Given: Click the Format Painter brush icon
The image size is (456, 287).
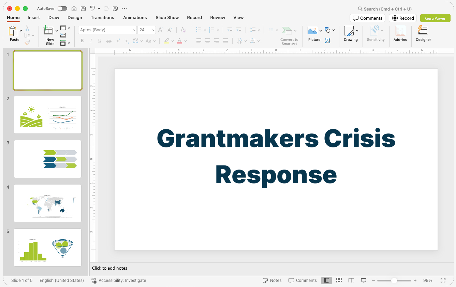Looking at the screenshot, I should pyautogui.click(x=27, y=43).
